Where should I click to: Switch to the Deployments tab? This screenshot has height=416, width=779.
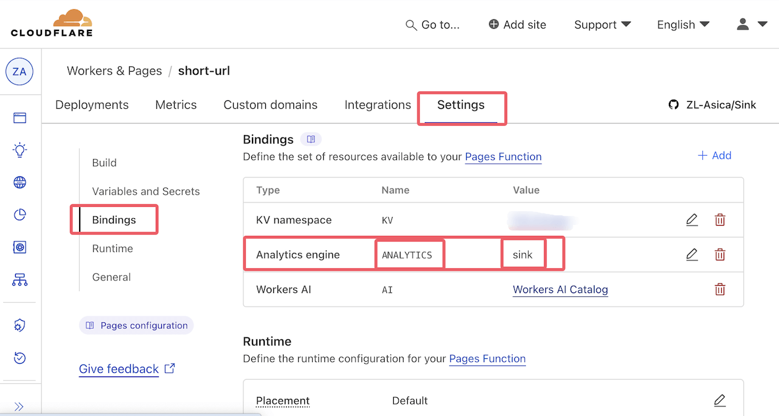(92, 105)
